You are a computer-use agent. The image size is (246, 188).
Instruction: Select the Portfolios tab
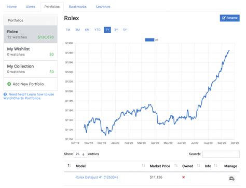pos(52,7)
